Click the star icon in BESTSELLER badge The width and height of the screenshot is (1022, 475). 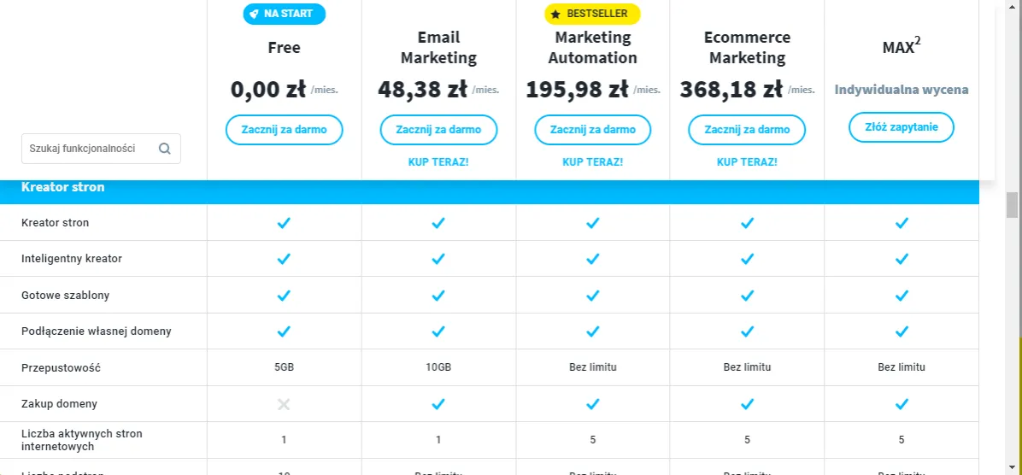click(555, 14)
